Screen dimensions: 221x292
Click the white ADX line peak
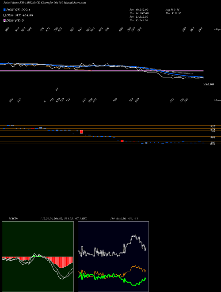135,235
